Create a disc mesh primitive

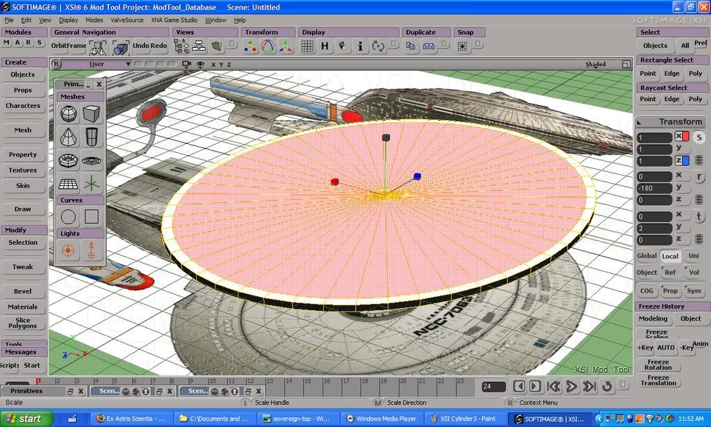(x=91, y=160)
